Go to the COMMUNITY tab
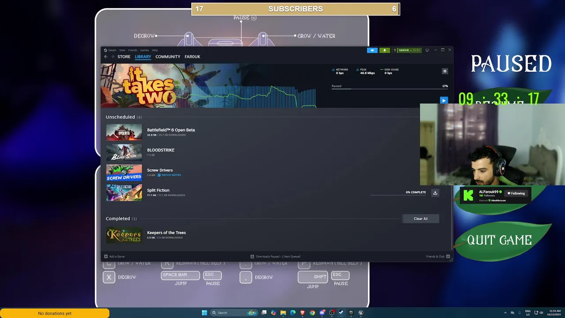565x318 pixels. tap(168, 57)
